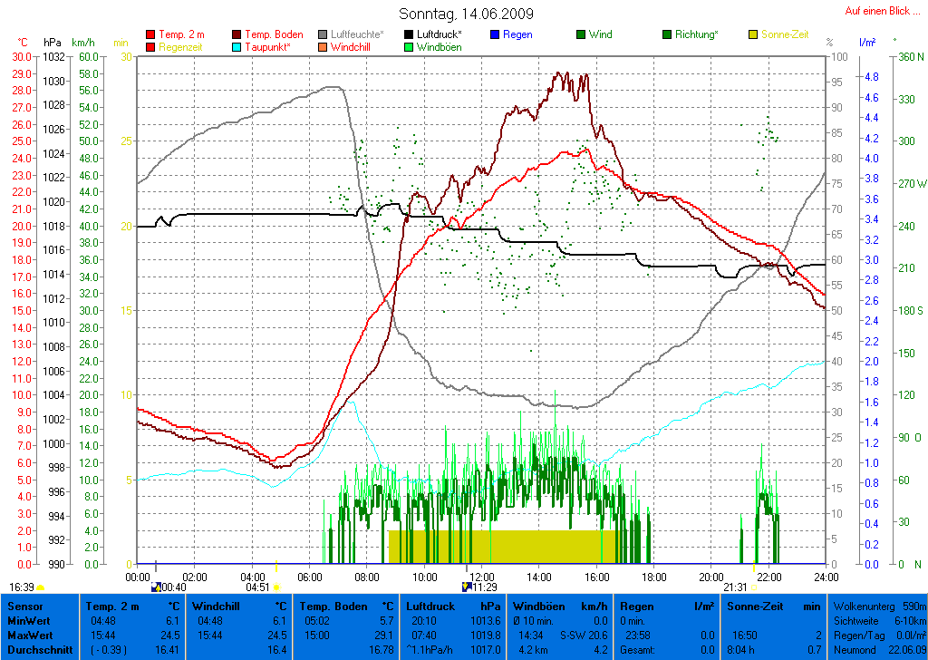Click the Regenzeit legend label
928x660 pixels.
point(182,47)
